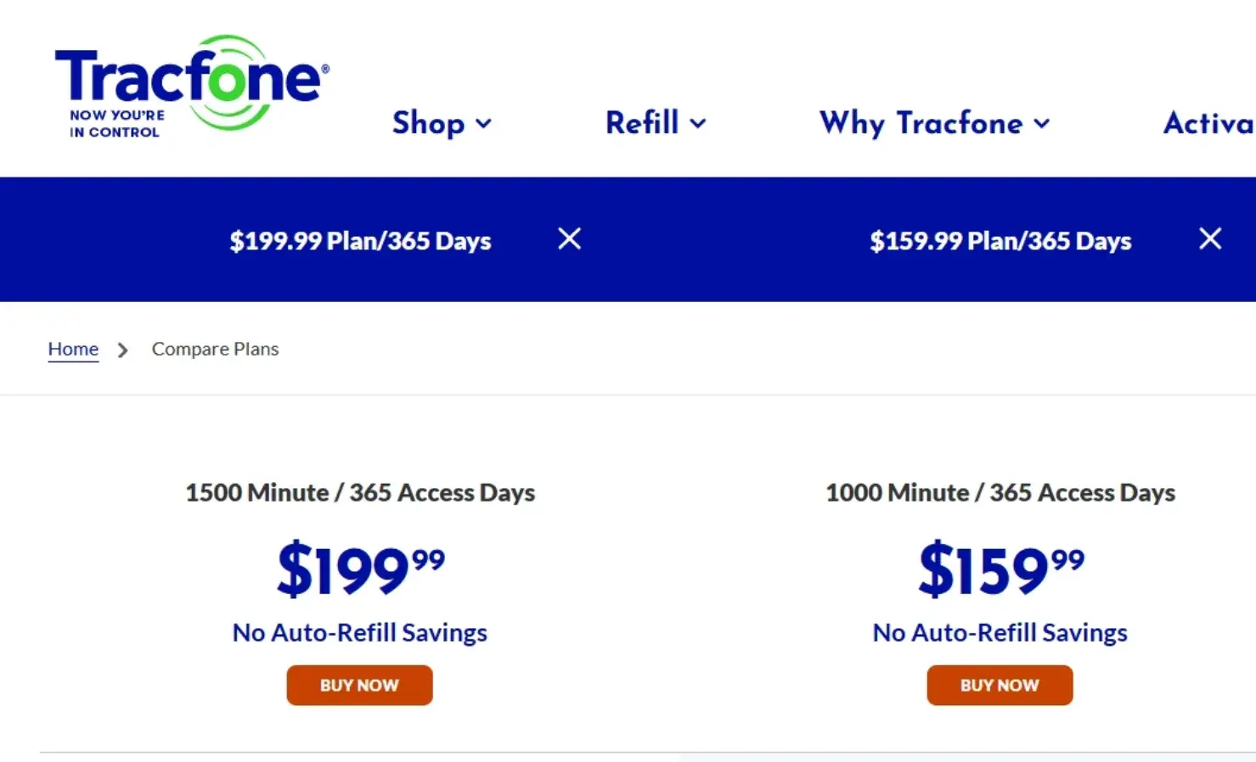Screen dimensions: 1256x762
Task: Click the Compare Plans breadcrumb text
Action: [215, 349]
